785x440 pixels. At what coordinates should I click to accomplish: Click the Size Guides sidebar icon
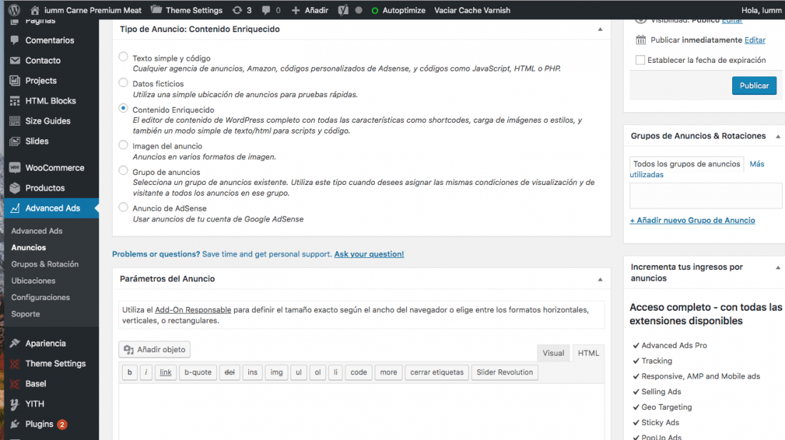click(x=14, y=121)
